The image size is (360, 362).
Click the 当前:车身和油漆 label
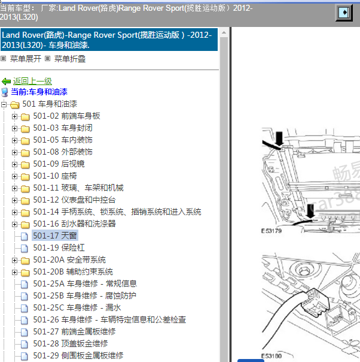(39, 92)
